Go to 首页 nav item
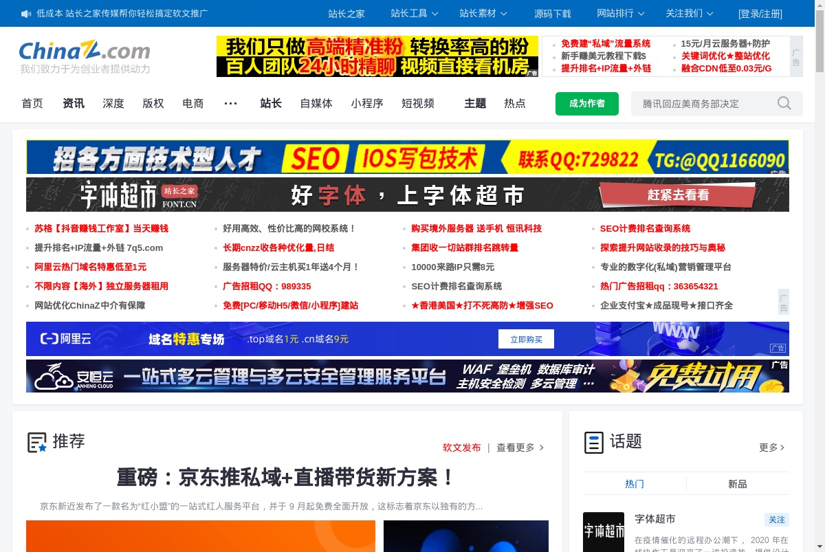Image resolution: width=825 pixels, height=552 pixels. click(32, 103)
